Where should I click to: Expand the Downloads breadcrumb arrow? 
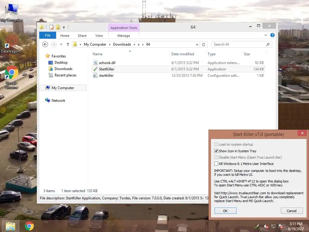pyautogui.click(x=134, y=44)
